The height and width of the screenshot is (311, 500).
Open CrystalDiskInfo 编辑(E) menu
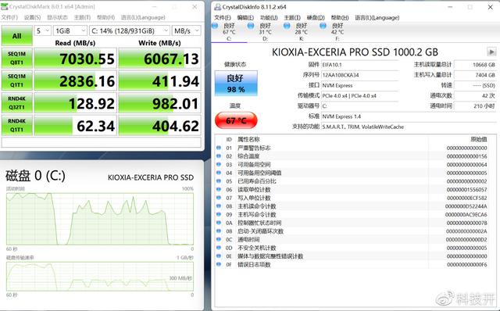pyautogui.click(x=245, y=17)
